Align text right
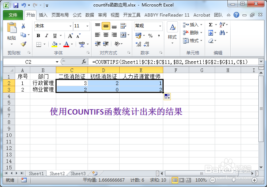Image resolution: width=267 pixels, height=187 pixels. tap(114, 35)
